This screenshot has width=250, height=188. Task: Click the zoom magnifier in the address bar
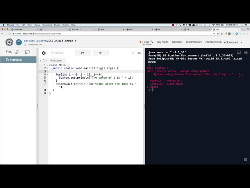click(x=214, y=34)
